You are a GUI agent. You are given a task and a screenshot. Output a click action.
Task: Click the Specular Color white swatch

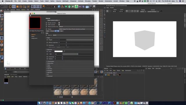pyautogui.click(x=58, y=51)
